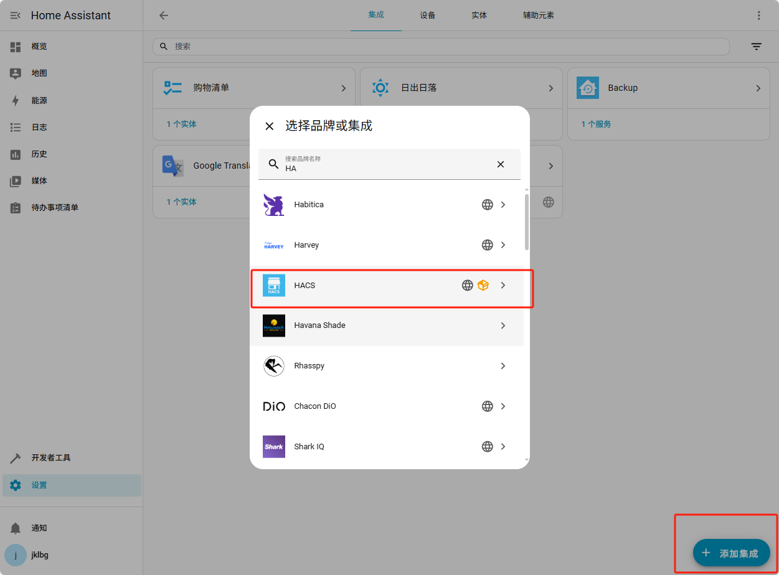The width and height of the screenshot is (779, 575).
Task: Click the 通知 bell icon
Action: 16,528
